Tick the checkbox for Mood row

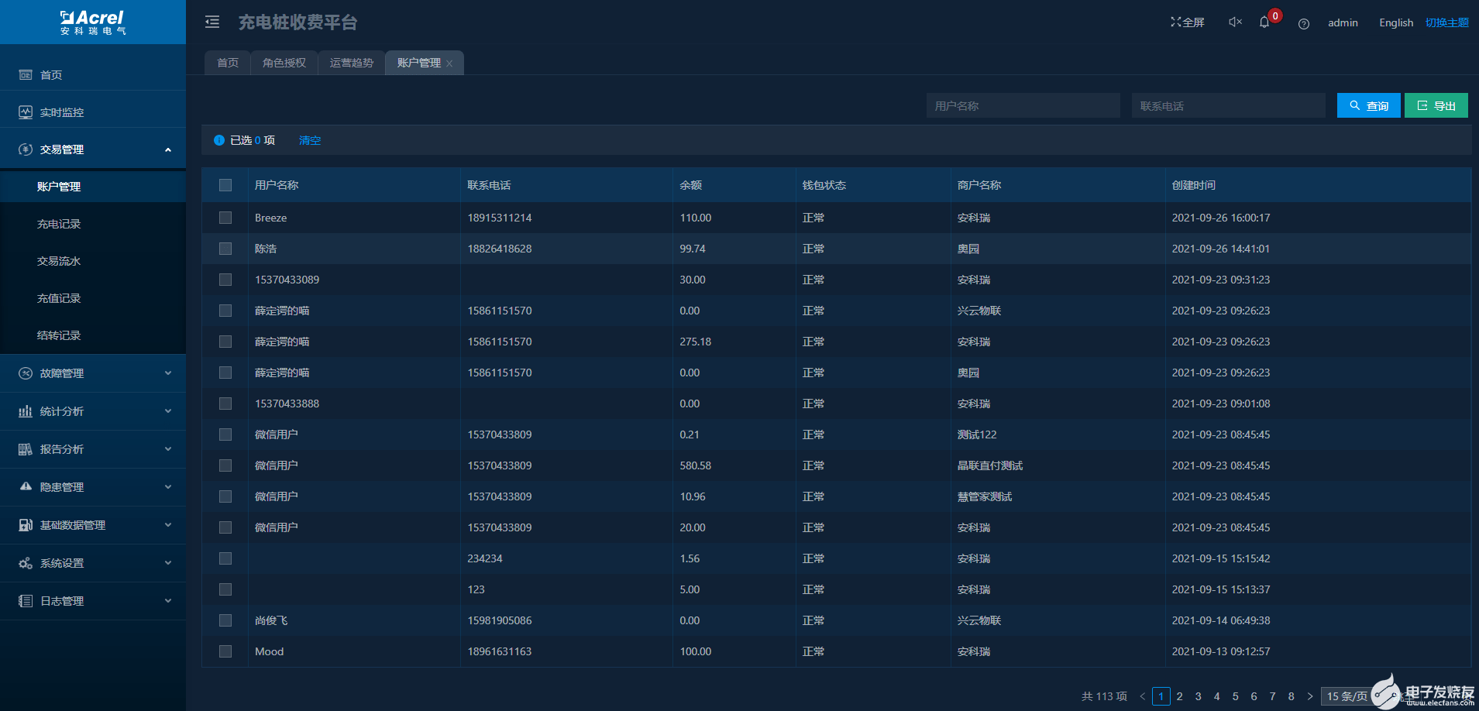pyautogui.click(x=225, y=651)
